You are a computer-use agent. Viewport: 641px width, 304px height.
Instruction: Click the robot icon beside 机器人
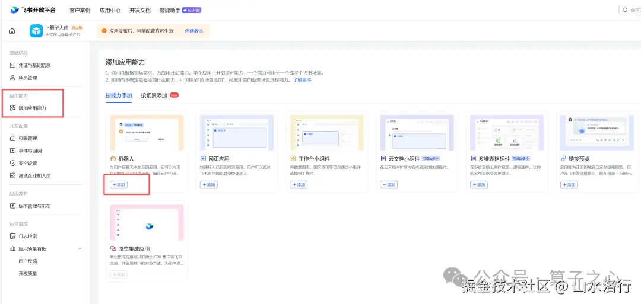pyautogui.click(x=113, y=159)
